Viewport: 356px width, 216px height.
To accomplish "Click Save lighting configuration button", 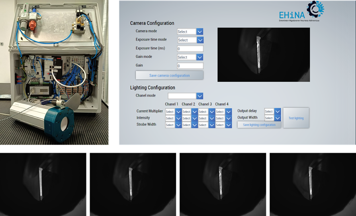I will 259,125.
